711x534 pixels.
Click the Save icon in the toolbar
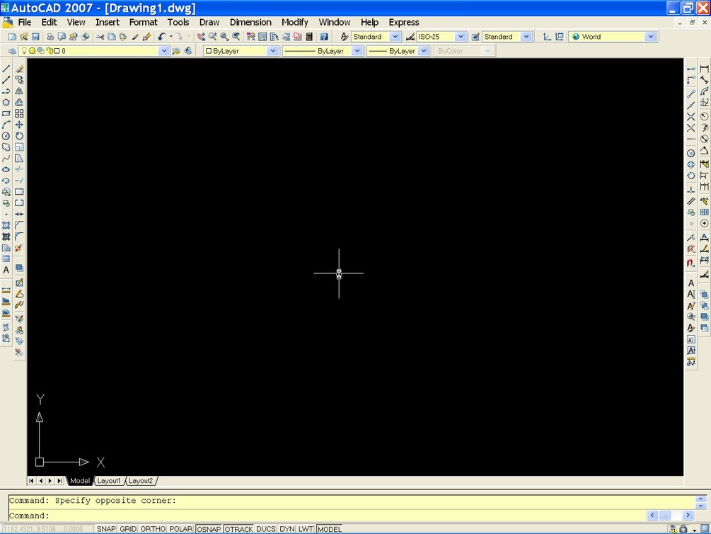click(x=36, y=37)
